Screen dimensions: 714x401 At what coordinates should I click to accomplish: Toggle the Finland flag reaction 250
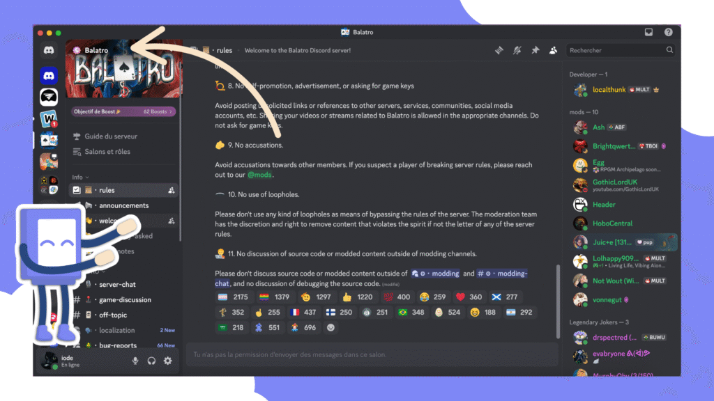coord(340,313)
